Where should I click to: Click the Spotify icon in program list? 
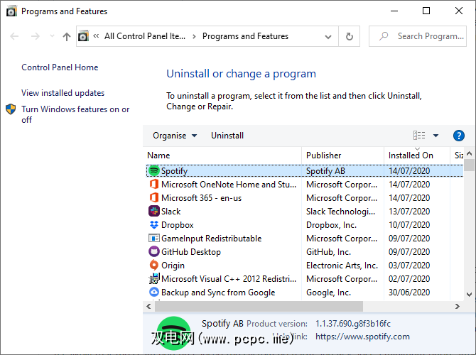(x=154, y=171)
